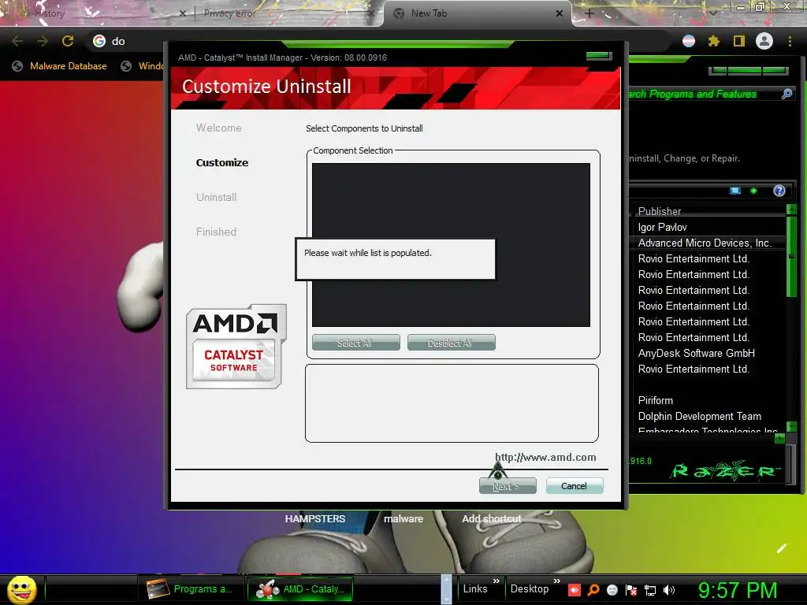Reload the page in Chrome
807x605 pixels.
click(68, 41)
